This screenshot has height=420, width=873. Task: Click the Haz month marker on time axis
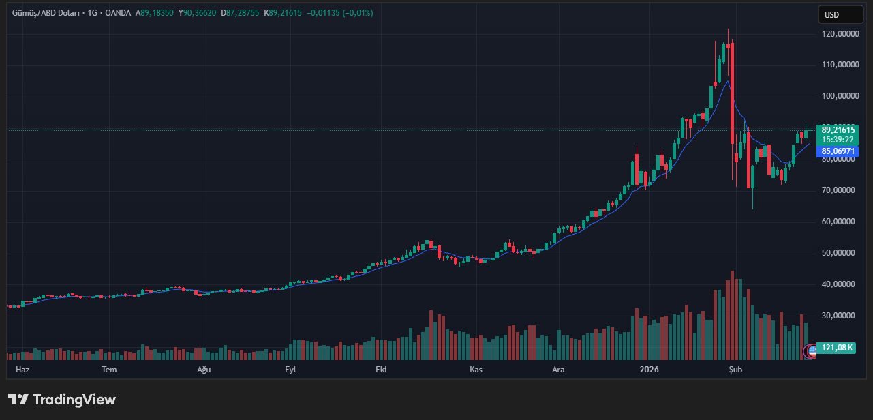[22, 370]
